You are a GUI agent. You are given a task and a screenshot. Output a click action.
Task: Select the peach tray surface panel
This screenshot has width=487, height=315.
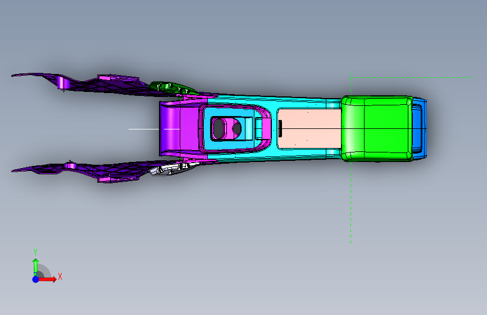click(x=311, y=128)
